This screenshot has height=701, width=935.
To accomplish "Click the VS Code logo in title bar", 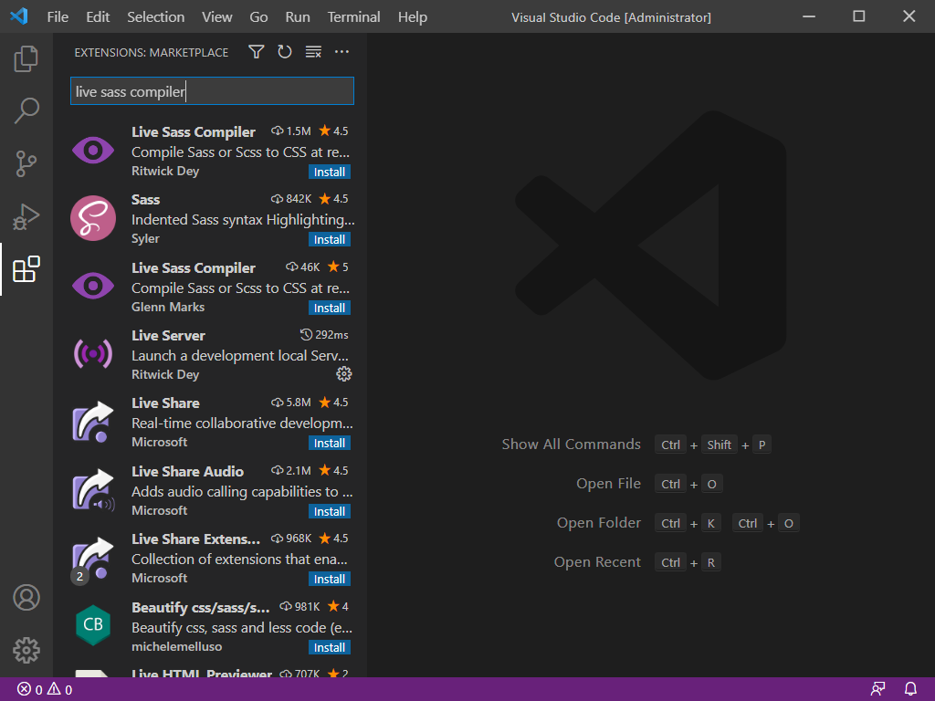I will click(18, 16).
